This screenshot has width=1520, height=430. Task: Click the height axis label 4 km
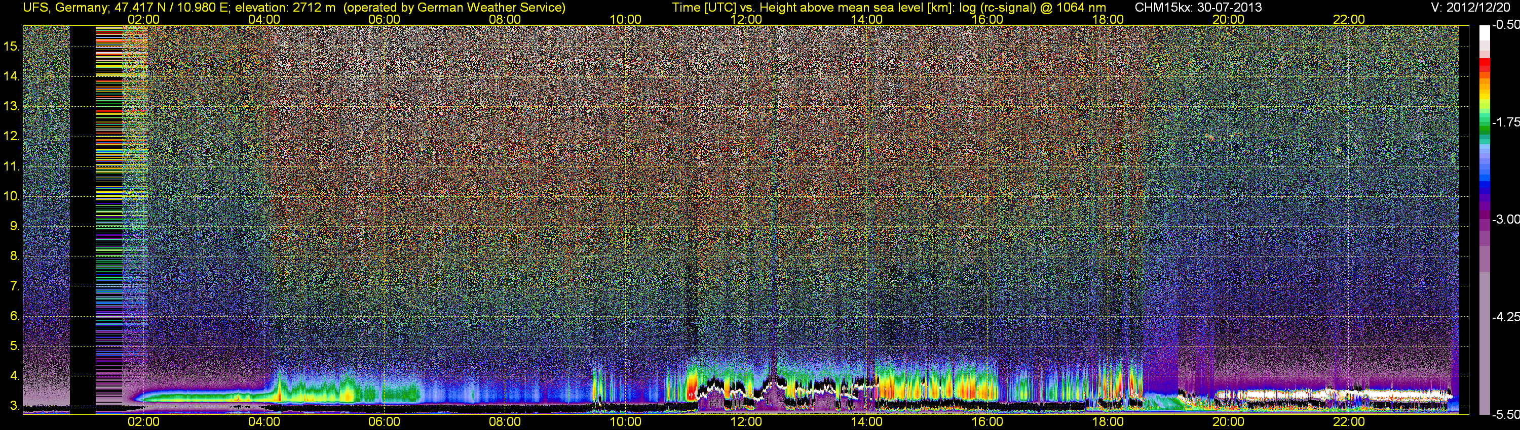(15, 376)
